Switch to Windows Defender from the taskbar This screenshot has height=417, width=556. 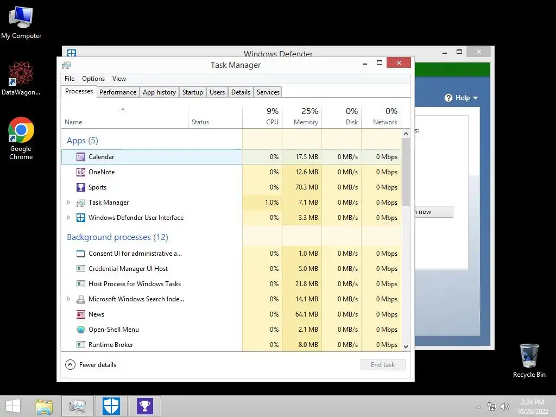tap(111, 406)
